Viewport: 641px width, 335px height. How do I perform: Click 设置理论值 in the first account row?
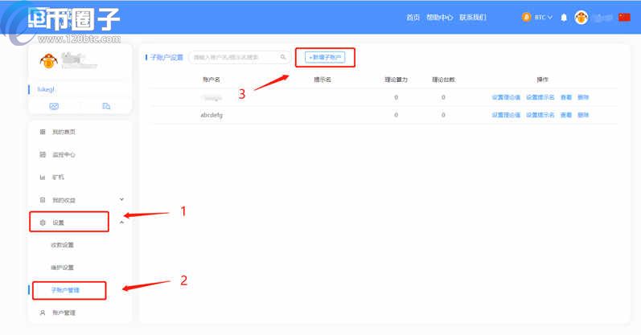pyautogui.click(x=506, y=97)
